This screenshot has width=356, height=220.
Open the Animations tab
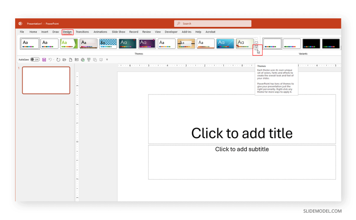[x=100, y=32]
